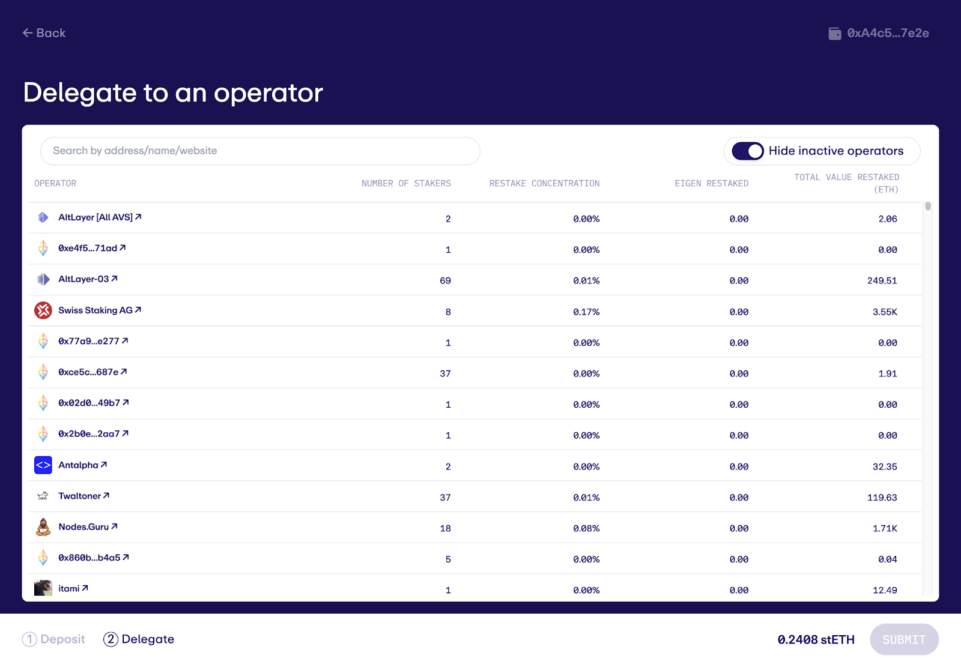
Task: Click the Swiss Staking AG red logo
Action: (x=43, y=310)
